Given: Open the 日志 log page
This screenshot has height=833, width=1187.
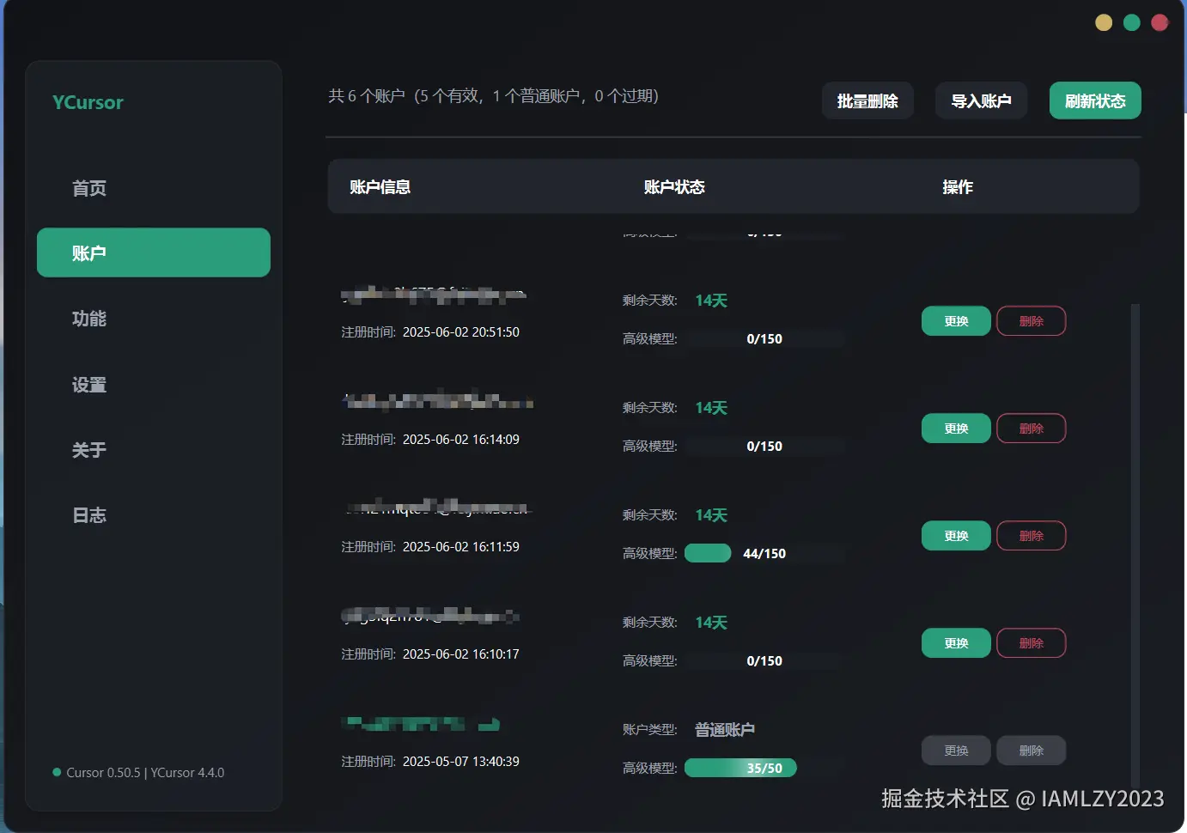Looking at the screenshot, I should click(x=88, y=514).
